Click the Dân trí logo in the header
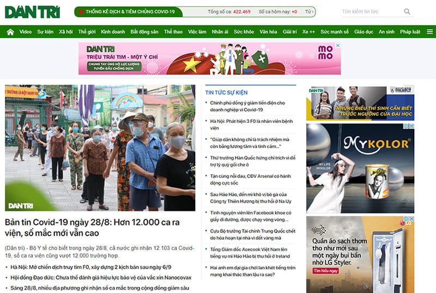436x293 pixels. [x=32, y=11]
